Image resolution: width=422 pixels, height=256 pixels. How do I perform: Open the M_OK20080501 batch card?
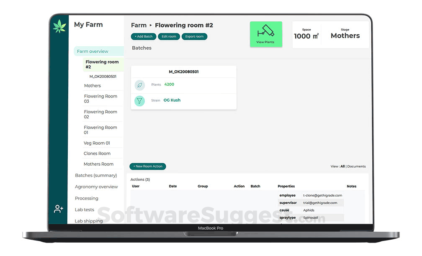184,72
